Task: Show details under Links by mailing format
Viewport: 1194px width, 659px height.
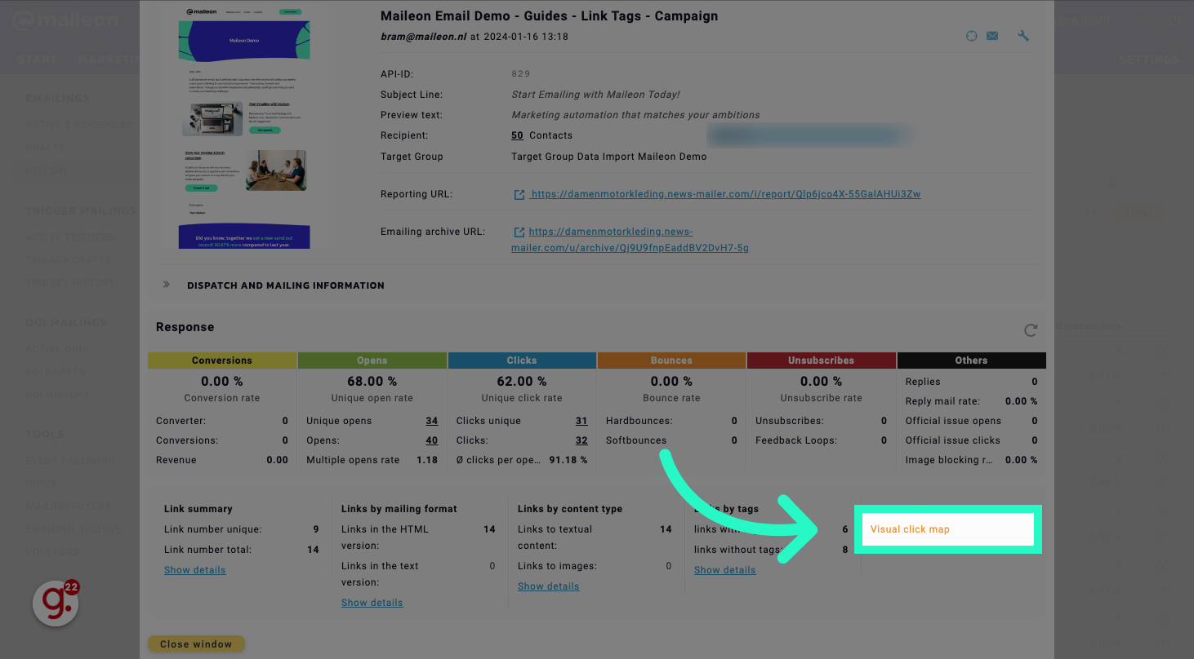Action: [372, 603]
